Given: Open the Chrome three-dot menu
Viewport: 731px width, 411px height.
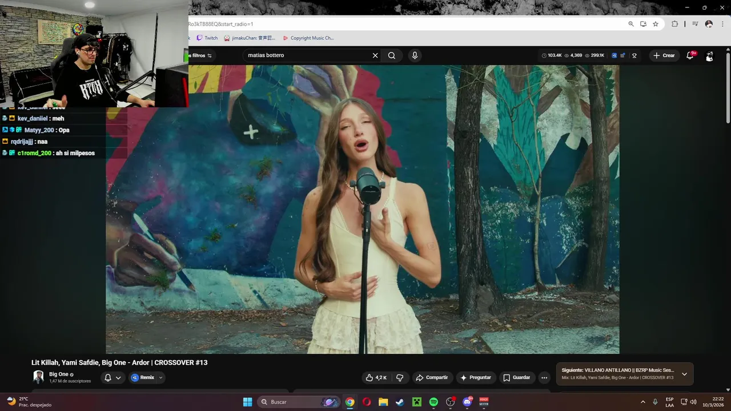Looking at the screenshot, I should pos(722,24).
